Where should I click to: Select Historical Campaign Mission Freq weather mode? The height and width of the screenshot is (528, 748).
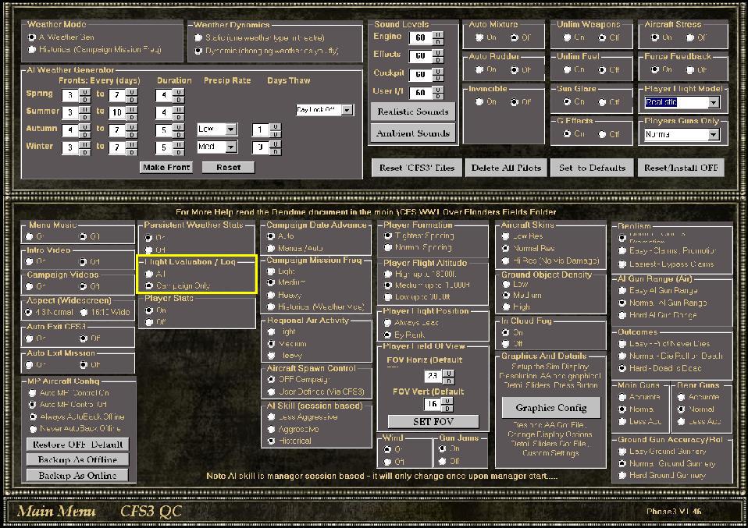32,50
